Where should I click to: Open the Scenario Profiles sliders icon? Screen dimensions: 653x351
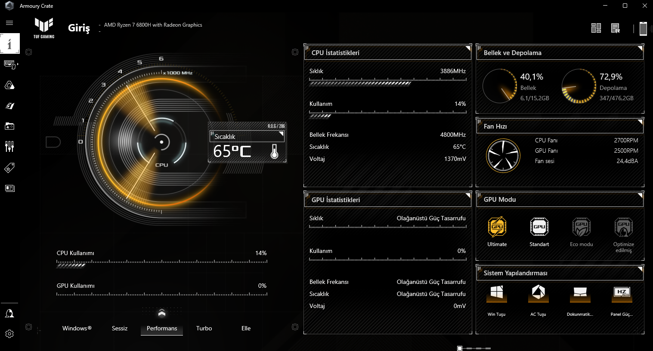(9, 147)
